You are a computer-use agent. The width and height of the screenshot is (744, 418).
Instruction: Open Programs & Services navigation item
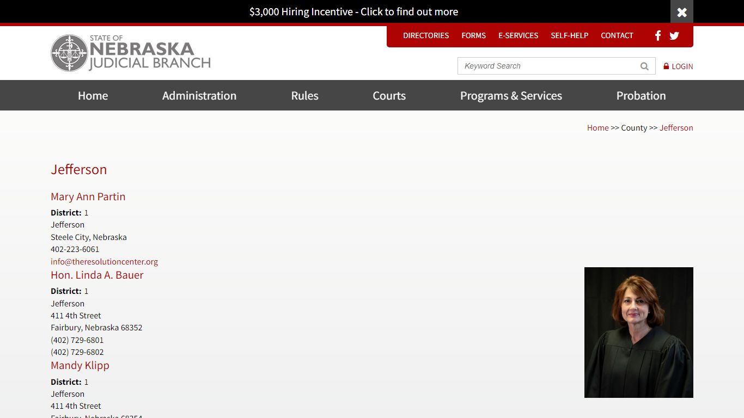[x=511, y=95]
